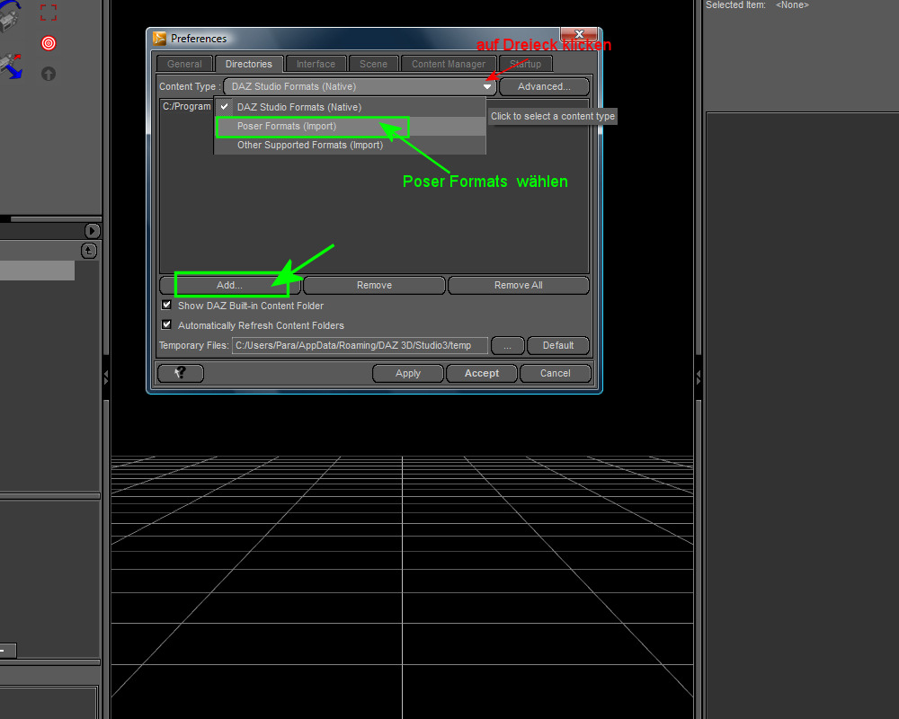The image size is (899, 719).
Task: Collapse right pane via its side handle arrow
Action: [x=698, y=377]
